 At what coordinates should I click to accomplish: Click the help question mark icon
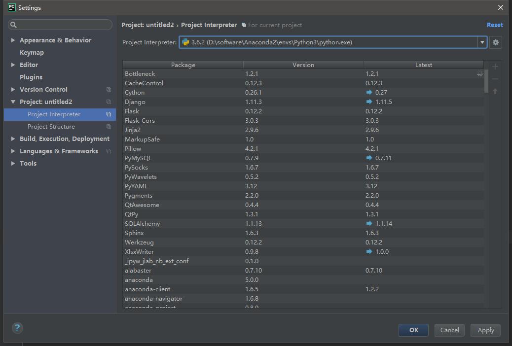pos(17,328)
